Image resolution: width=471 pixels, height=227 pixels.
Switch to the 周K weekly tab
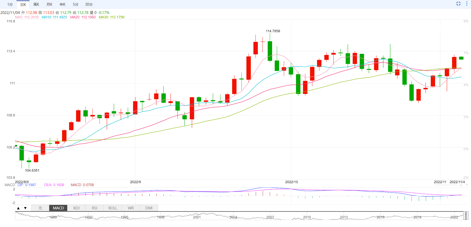36,4
